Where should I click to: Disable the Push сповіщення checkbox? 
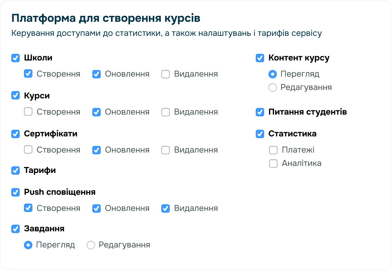tap(15, 192)
